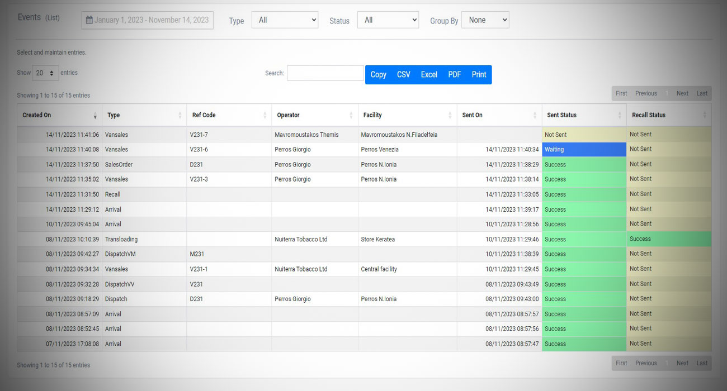Select facility Central facility
This screenshot has width=727, height=391.
click(x=379, y=269)
